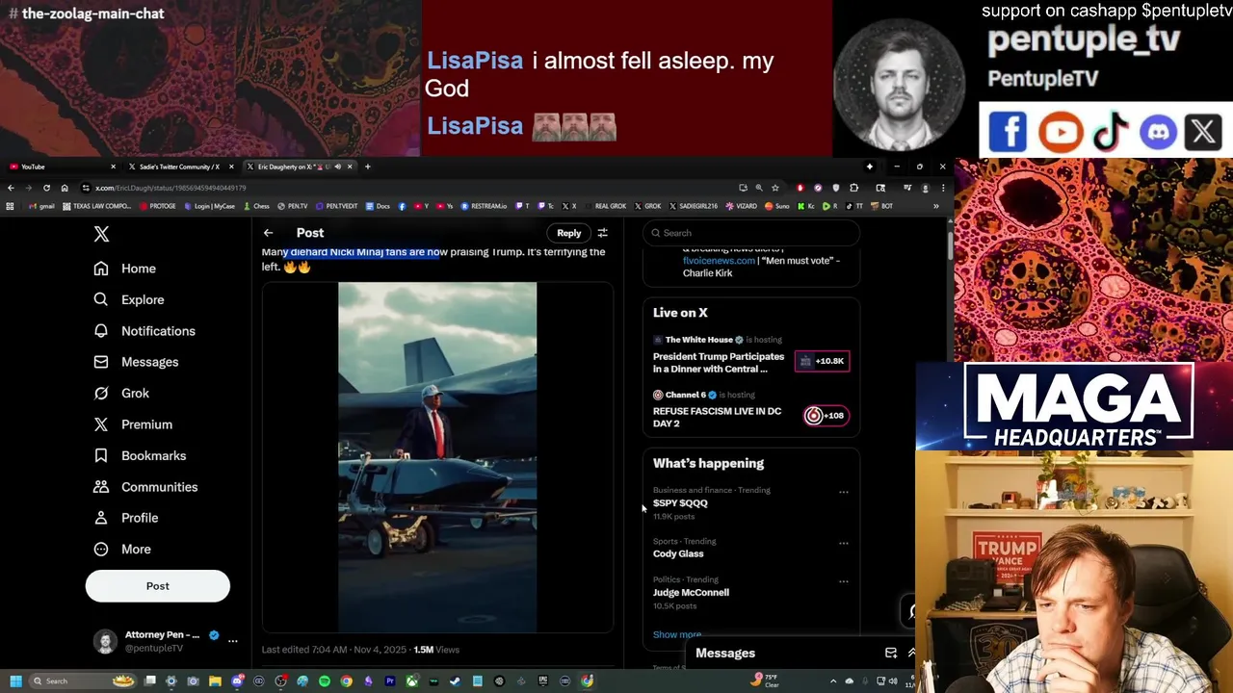Open more options for Cody Glass trend

[x=844, y=543]
